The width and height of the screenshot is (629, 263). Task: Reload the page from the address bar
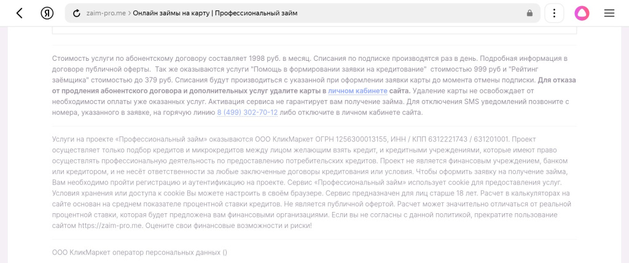point(77,13)
